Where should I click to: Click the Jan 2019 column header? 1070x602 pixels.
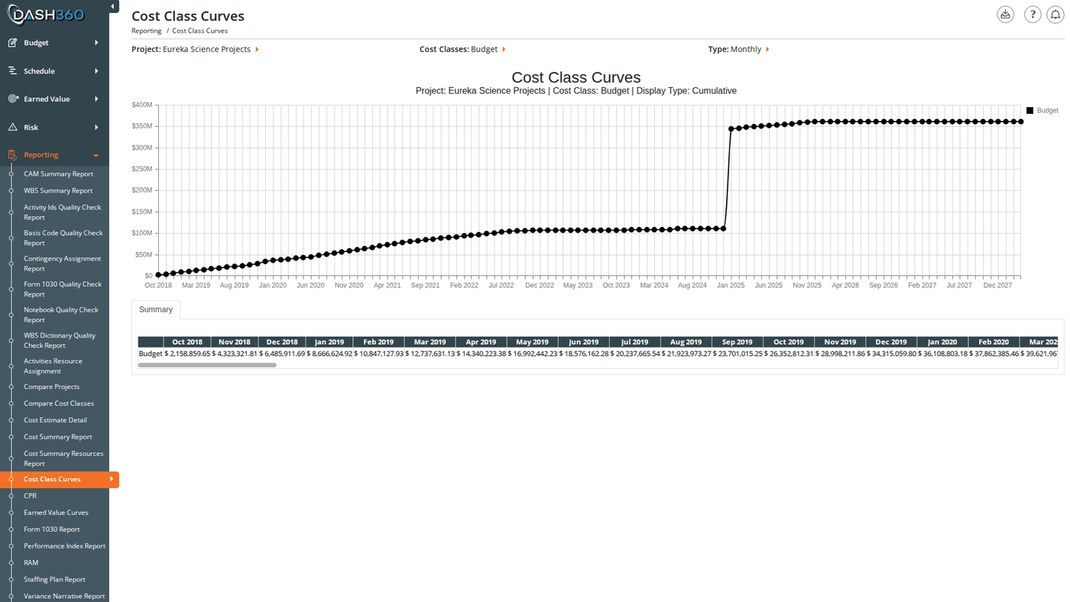coord(329,342)
